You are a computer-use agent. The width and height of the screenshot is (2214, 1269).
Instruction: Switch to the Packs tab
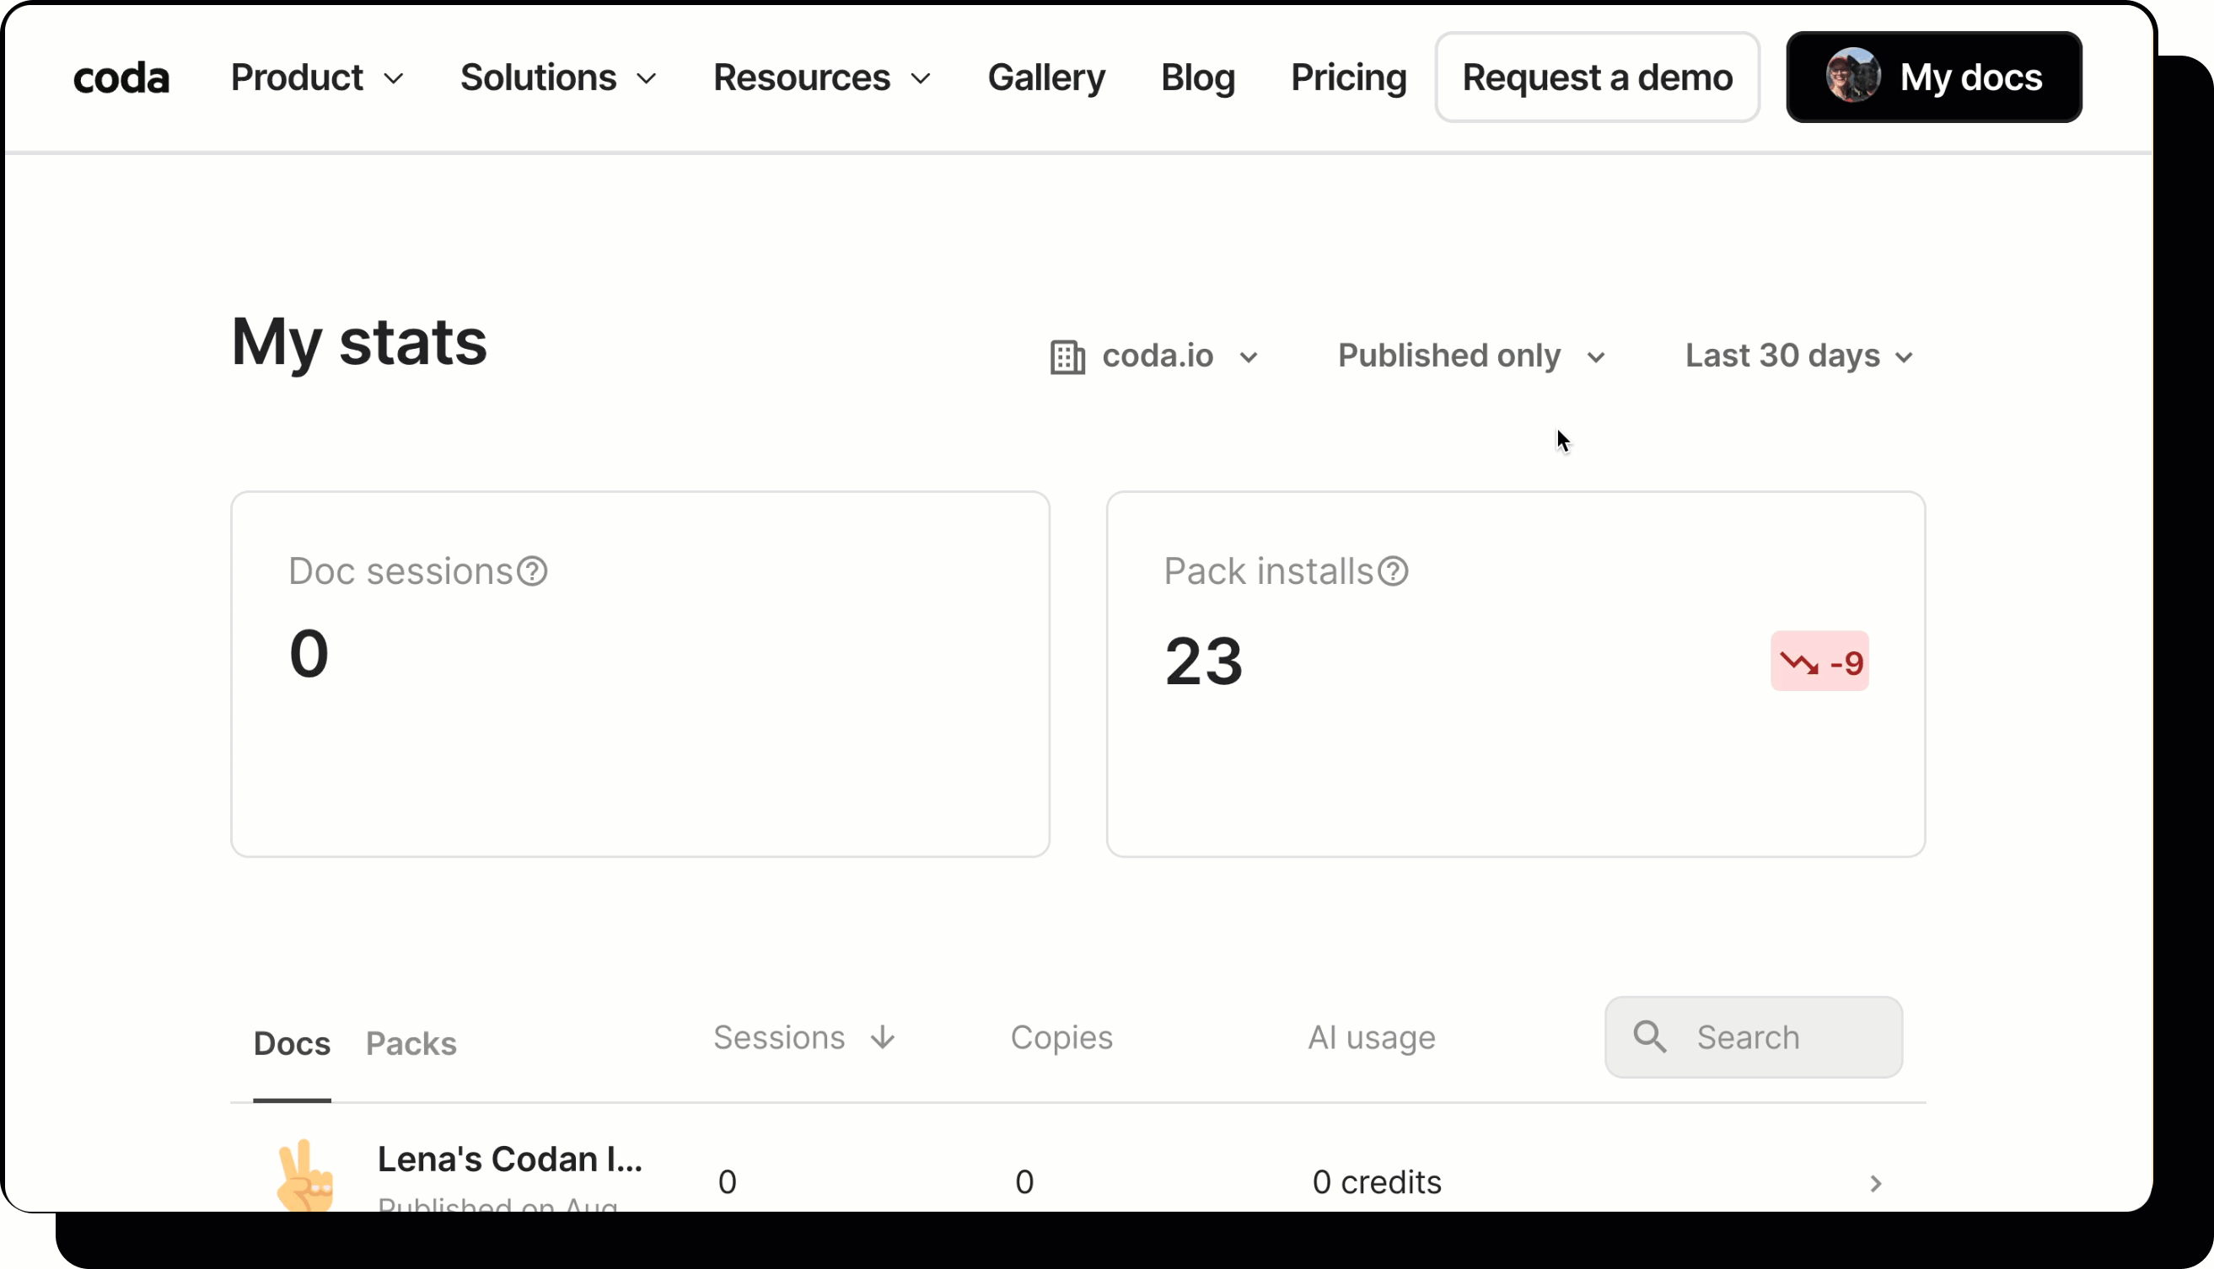(411, 1043)
